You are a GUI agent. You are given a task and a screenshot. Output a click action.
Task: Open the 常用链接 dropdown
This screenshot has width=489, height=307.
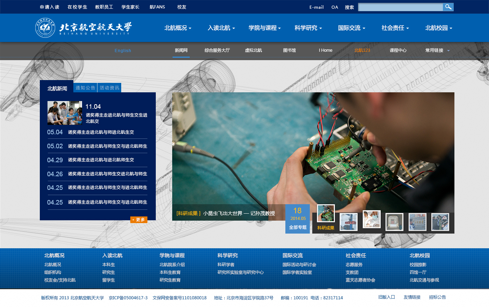coord(437,50)
